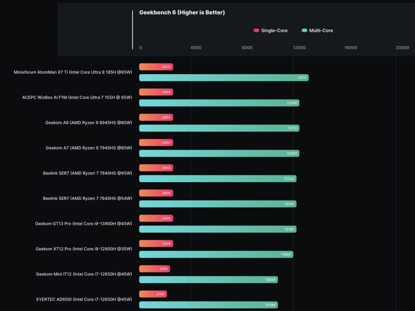This screenshot has width=415, height=311.
Task: Click the Geekom A8 (AMD Ryzen 9 8945HS) label
Action: tap(89, 123)
